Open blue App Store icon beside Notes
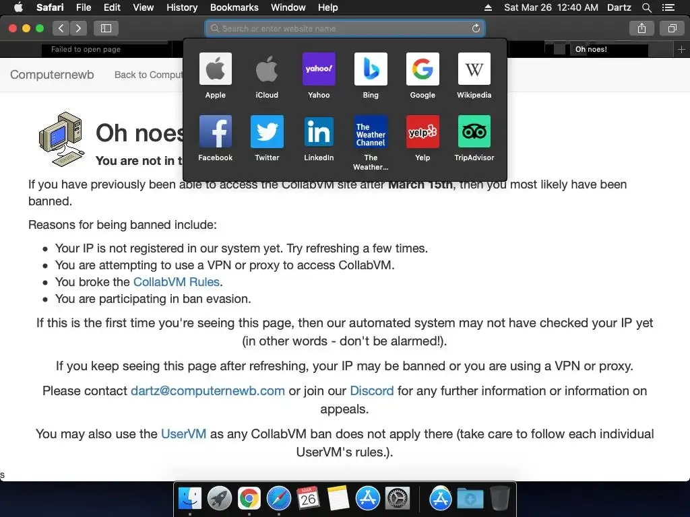 367,499
